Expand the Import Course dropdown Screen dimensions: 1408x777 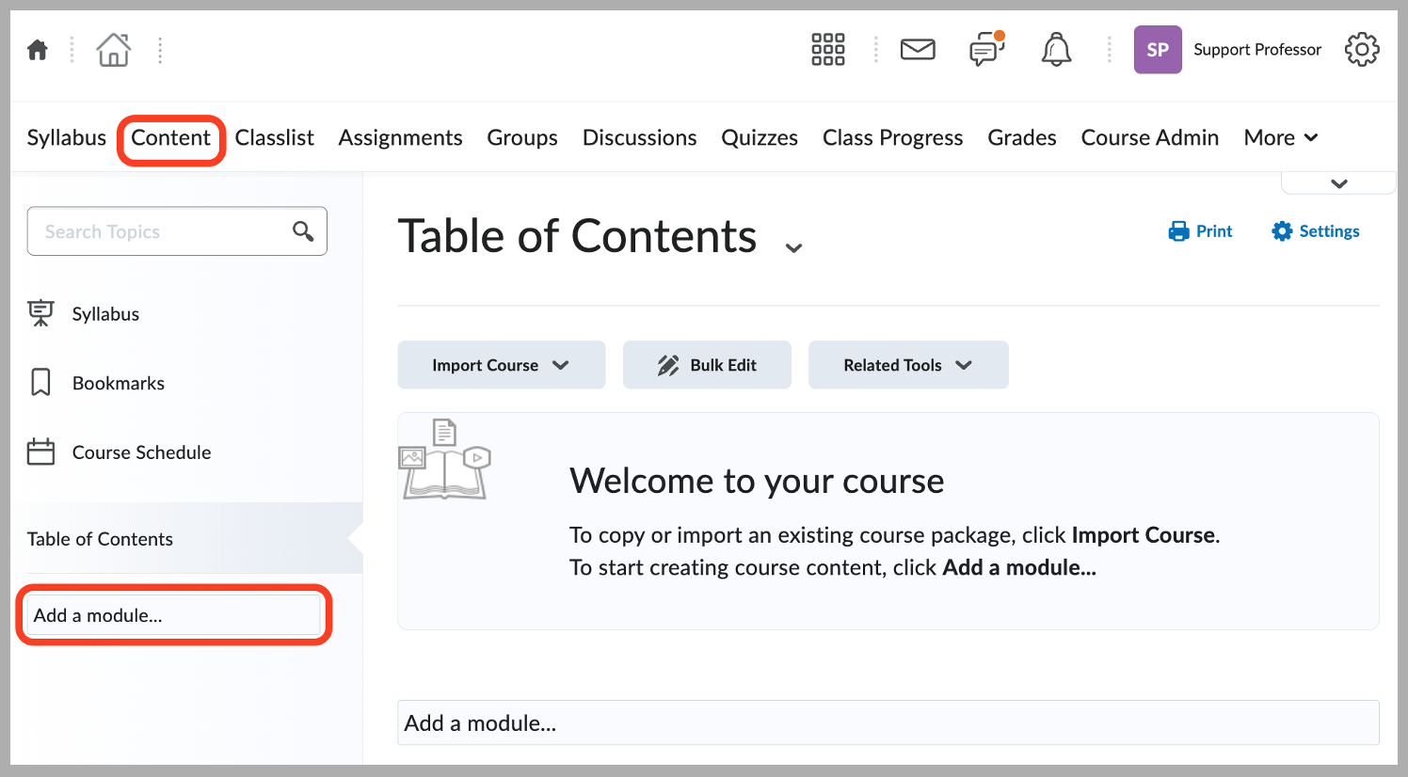pyautogui.click(x=501, y=365)
